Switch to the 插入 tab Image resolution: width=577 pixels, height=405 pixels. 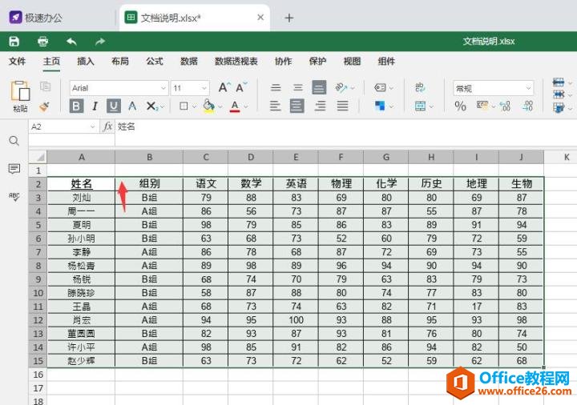[x=86, y=62]
